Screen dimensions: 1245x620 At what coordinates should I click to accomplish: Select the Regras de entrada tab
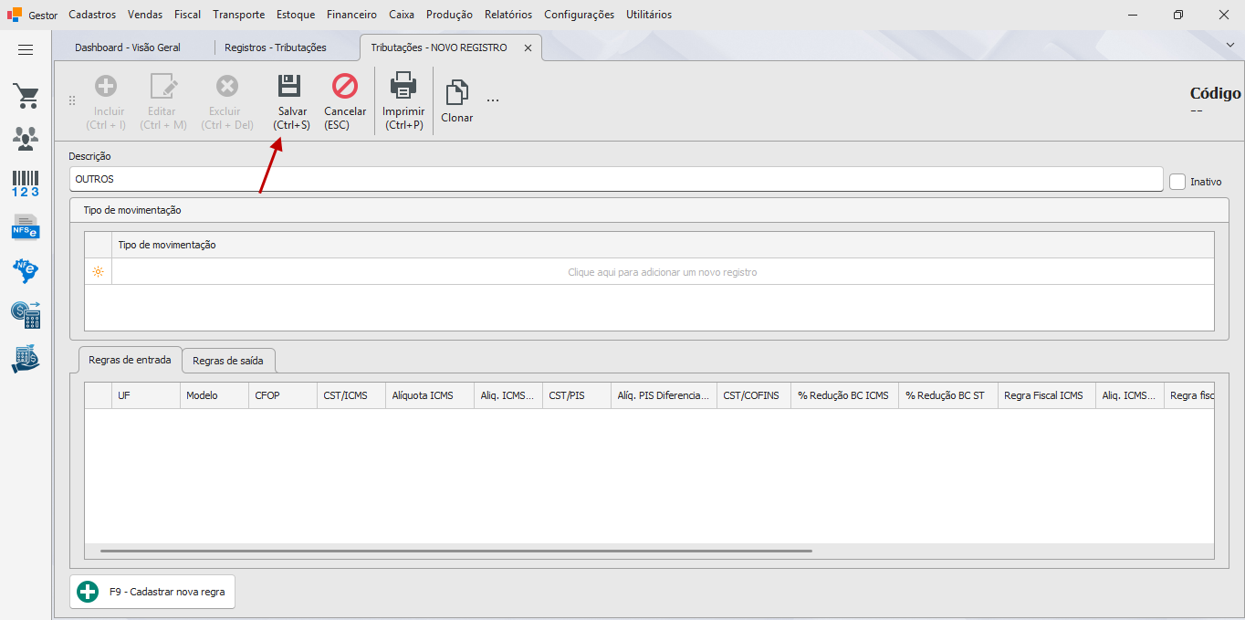[130, 360]
